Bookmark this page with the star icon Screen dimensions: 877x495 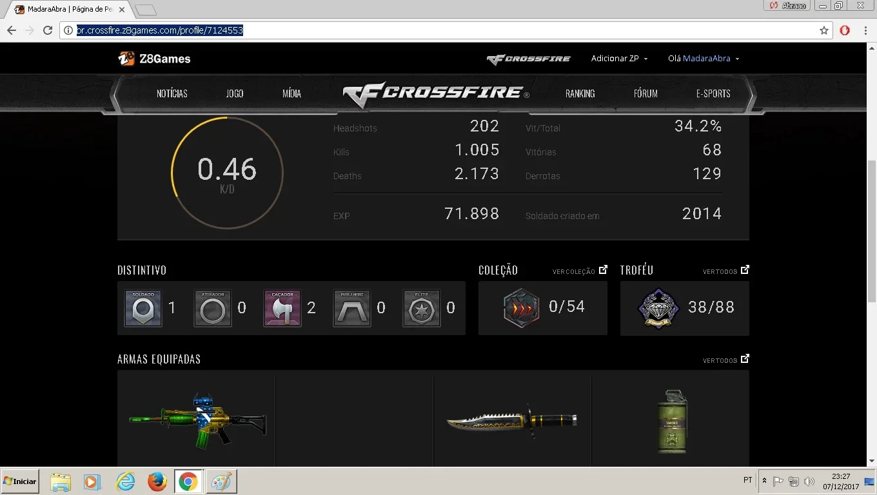click(824, 30)
